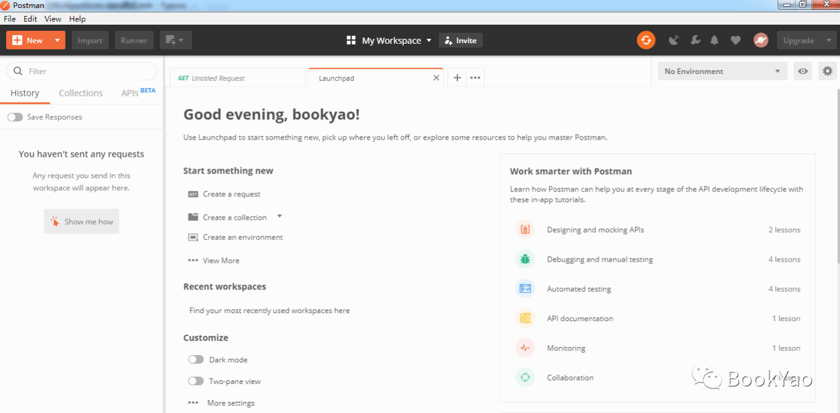840x413 pixels.
Task: Click the Upgrade button
Action: pyautogui.click(x=799, y=40)
